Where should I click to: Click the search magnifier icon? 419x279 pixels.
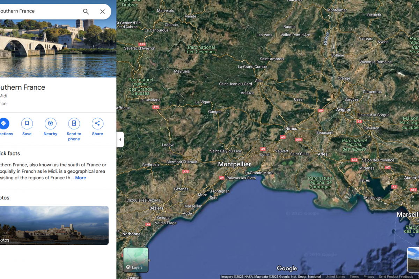tap(86, 12)
